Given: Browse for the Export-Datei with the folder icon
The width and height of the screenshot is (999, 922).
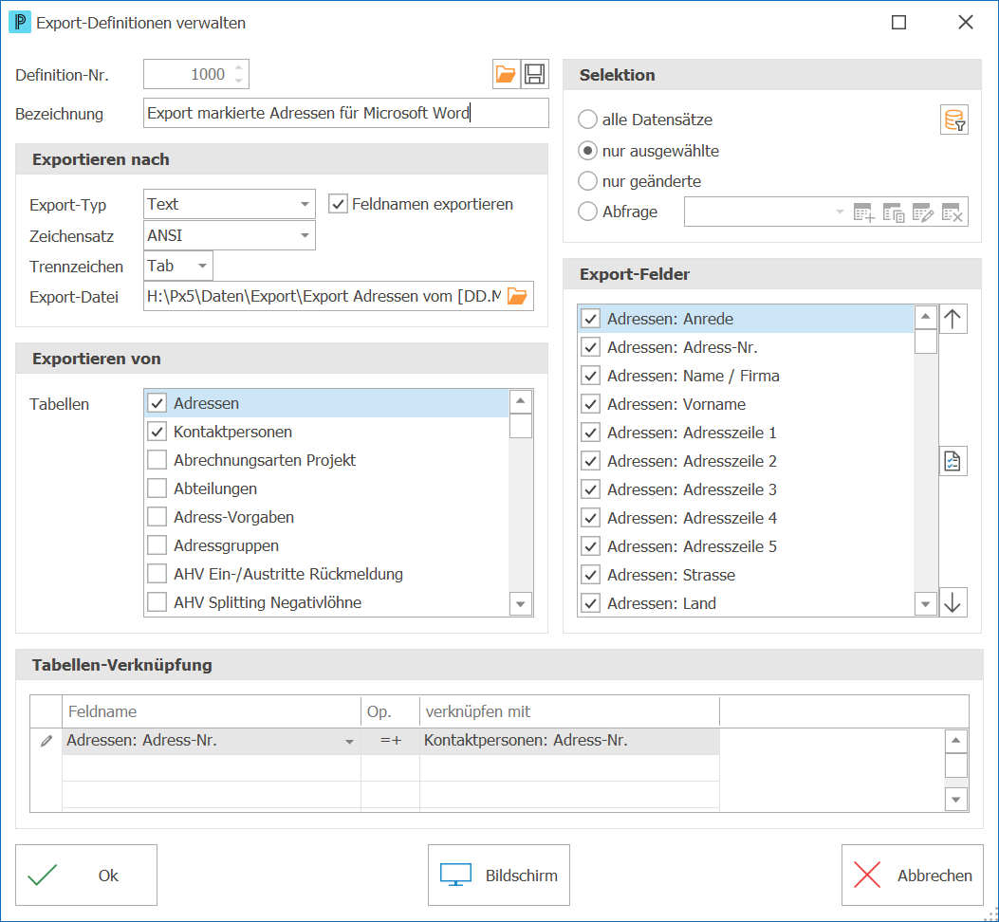Looking at the screenshot, I should click(x=517, y=296).
